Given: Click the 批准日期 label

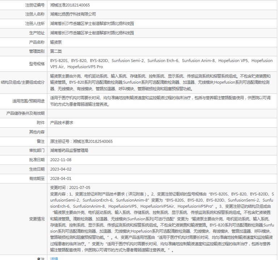Looking at the screenshot, I should (x=37, y=160).
